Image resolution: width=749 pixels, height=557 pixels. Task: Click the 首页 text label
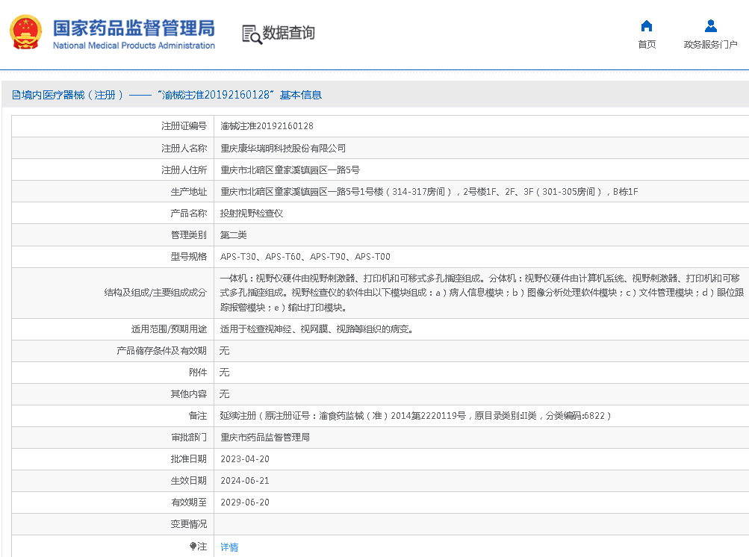tap(647, 45)
